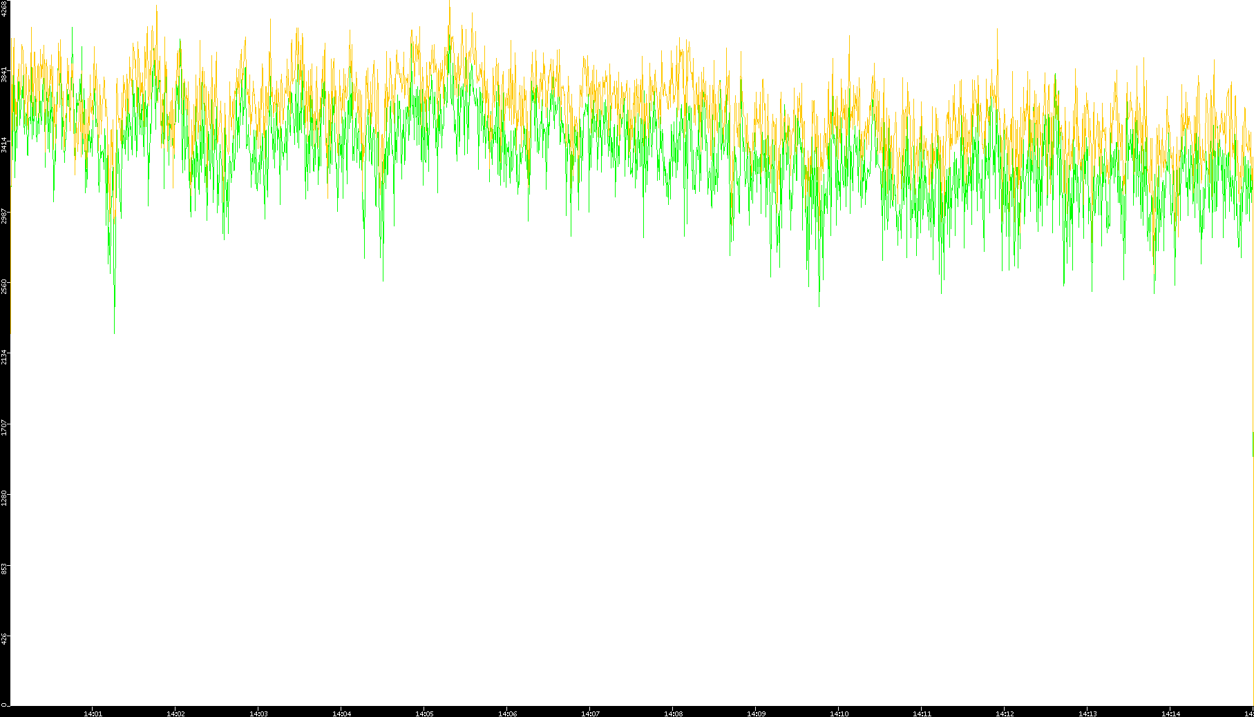This screenshot has width=1254, height=717.
Task: Click the 2134 value axis label
Action: click(x=5, y=357)
